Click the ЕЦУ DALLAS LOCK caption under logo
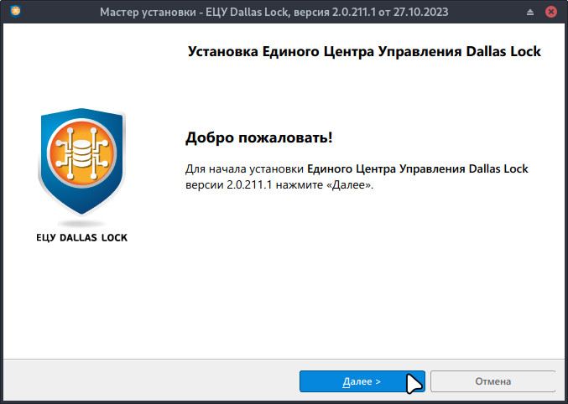Image resolution: width=568 pixels, height=404 pixels. coord(81,237)
